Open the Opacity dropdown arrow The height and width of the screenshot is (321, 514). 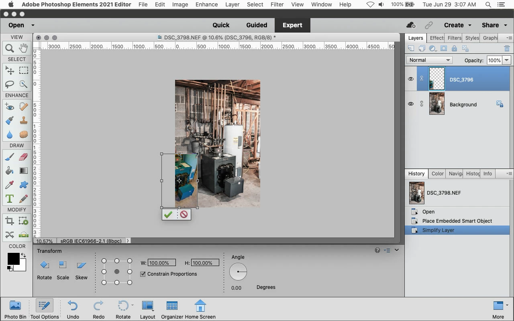tap(507, 60)
